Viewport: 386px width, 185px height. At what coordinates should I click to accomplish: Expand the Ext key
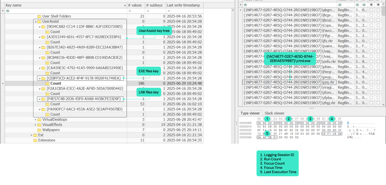pyautogui.click(x=31, y=135)
